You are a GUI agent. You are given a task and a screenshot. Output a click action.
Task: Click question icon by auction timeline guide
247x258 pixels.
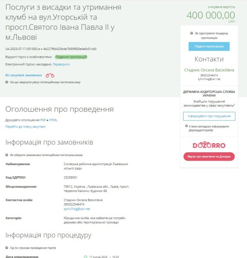[x=7, y=248]
